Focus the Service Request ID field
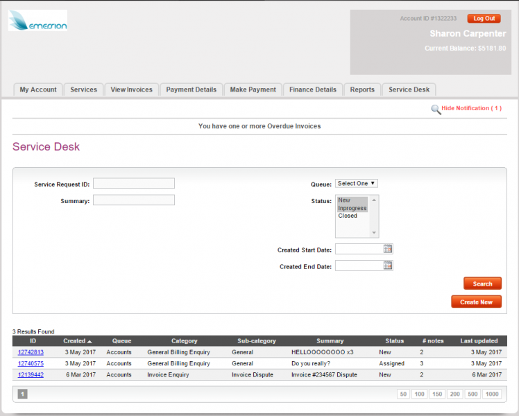The width and height of the screenshot is (519, 416). click(x=134, y=183)
